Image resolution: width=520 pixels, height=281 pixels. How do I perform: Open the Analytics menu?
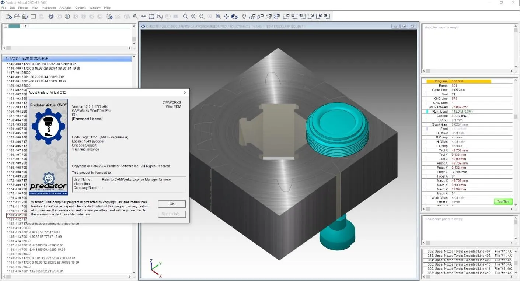(66, 8)
